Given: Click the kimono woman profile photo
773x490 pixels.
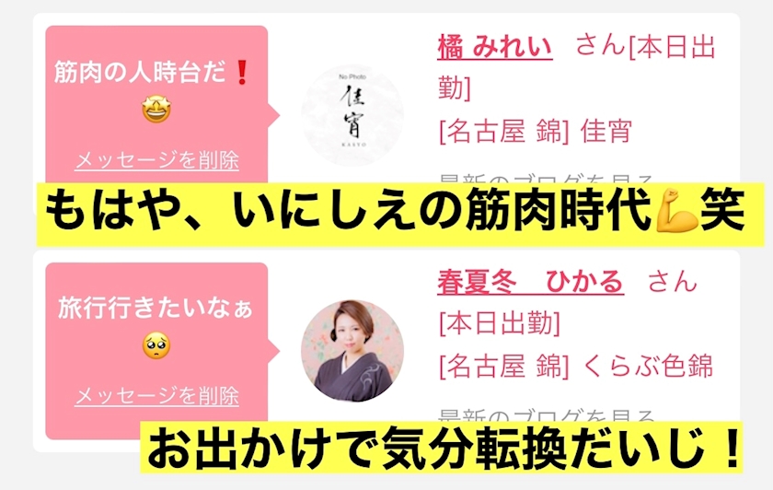Looking at the screenshot, I should pos(352,351).
